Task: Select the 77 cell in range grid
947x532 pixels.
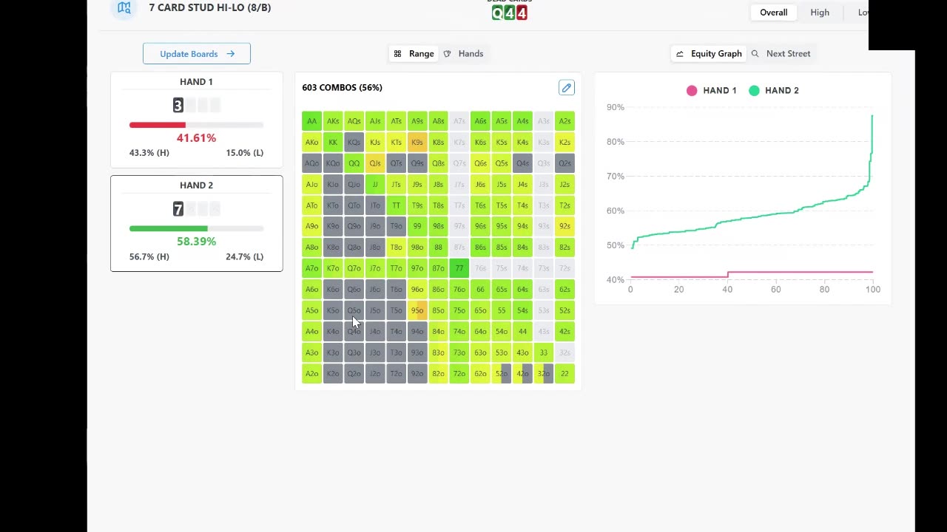Action: tap(459, 268)
